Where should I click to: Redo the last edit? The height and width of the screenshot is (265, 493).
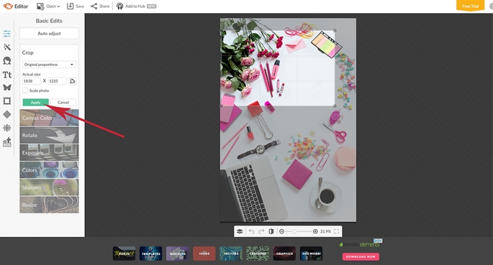[x=261, y=232]
